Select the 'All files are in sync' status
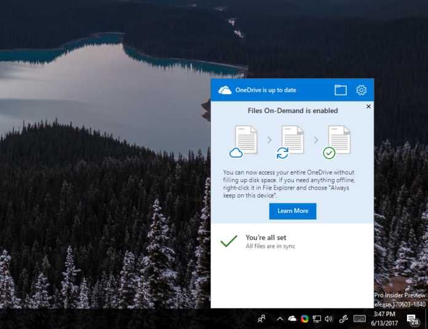 (270, 246)
